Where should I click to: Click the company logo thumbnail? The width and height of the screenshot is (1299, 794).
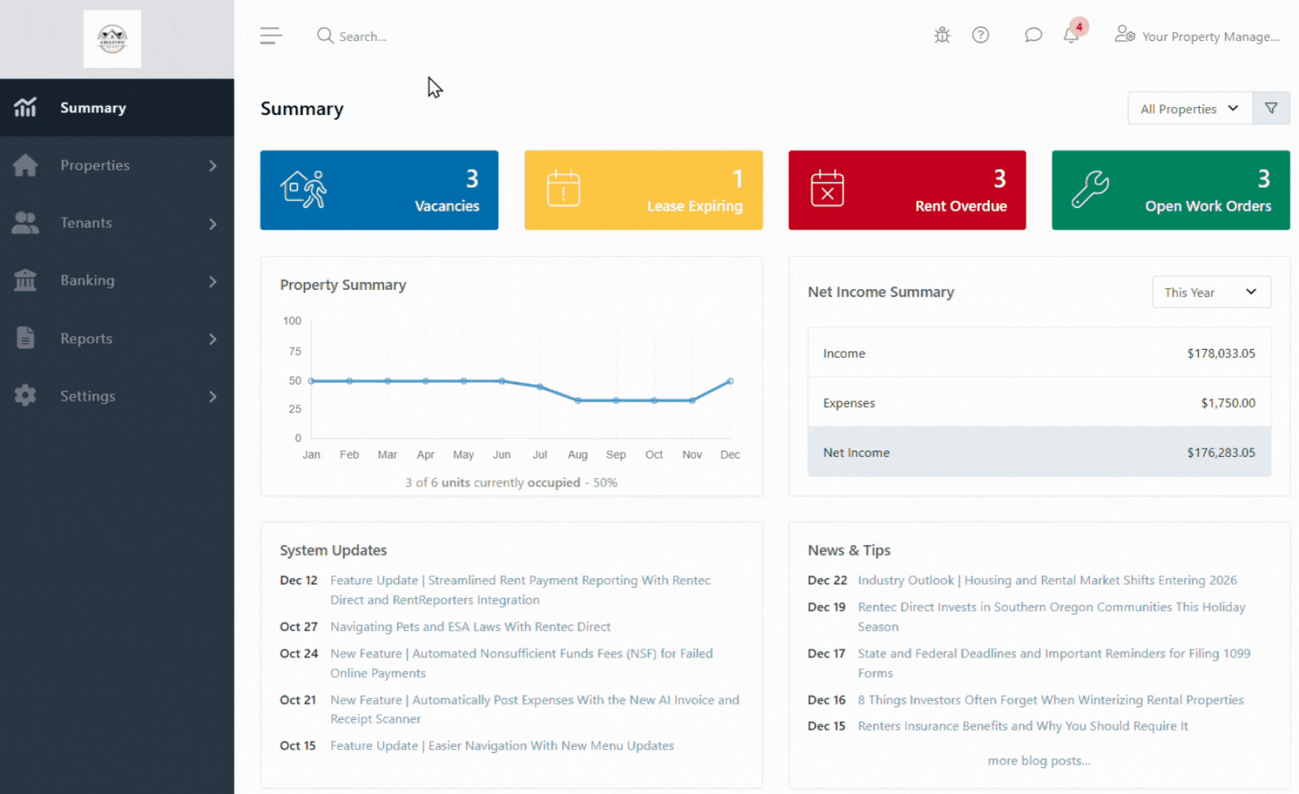pos(112,39)
